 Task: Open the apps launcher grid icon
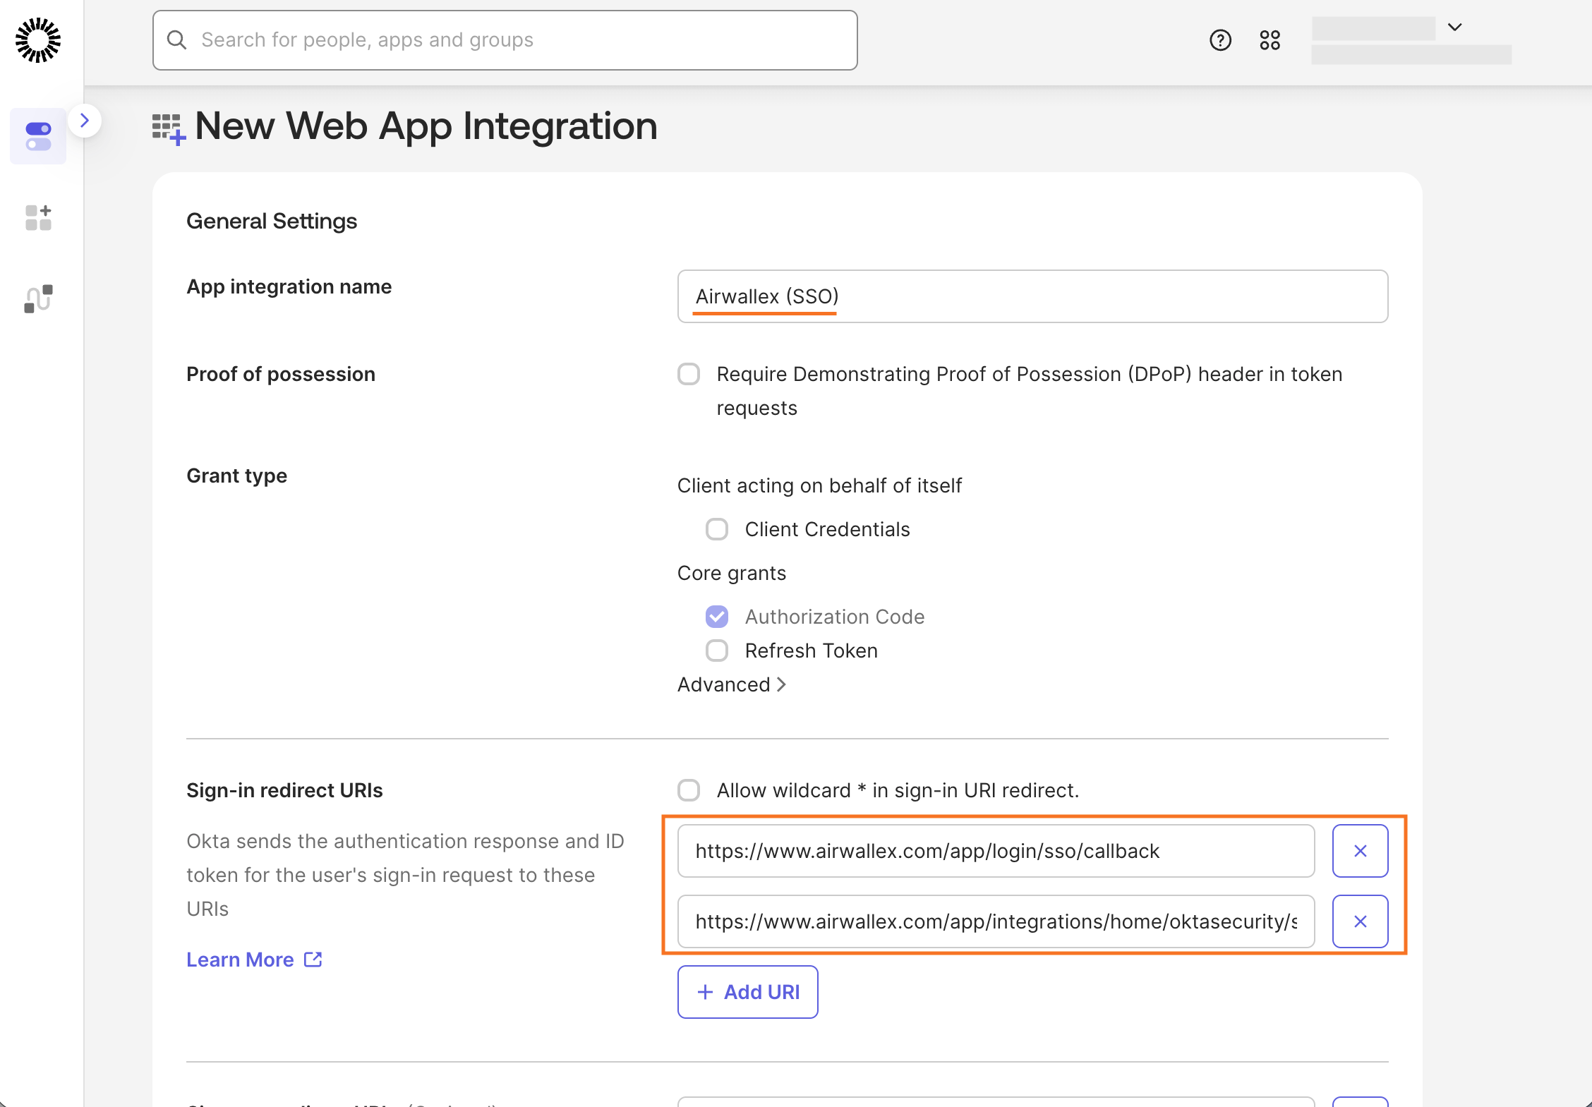tap(1270, 40)
